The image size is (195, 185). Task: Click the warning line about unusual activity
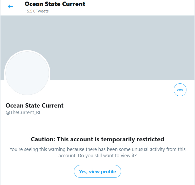point(97,149)
